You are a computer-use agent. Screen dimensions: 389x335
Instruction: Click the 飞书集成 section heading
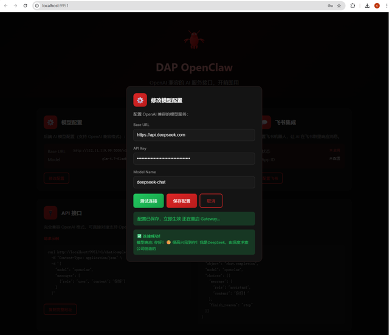285,122
